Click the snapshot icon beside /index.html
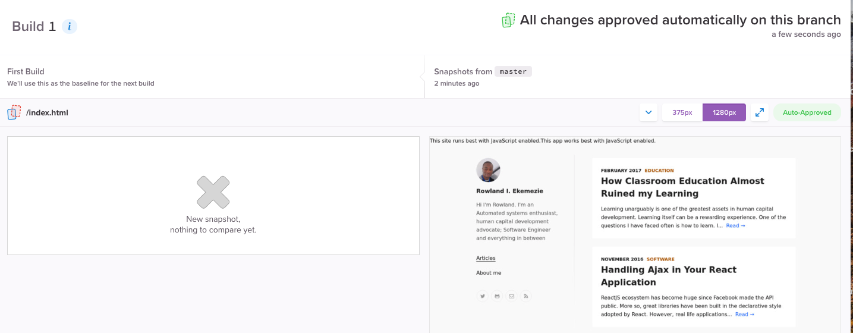 (x=14, y=112)
